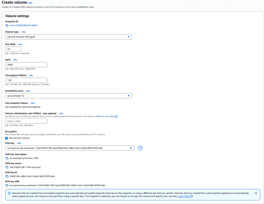Focus the IOPS input field
264x204 pixels.
26,65
